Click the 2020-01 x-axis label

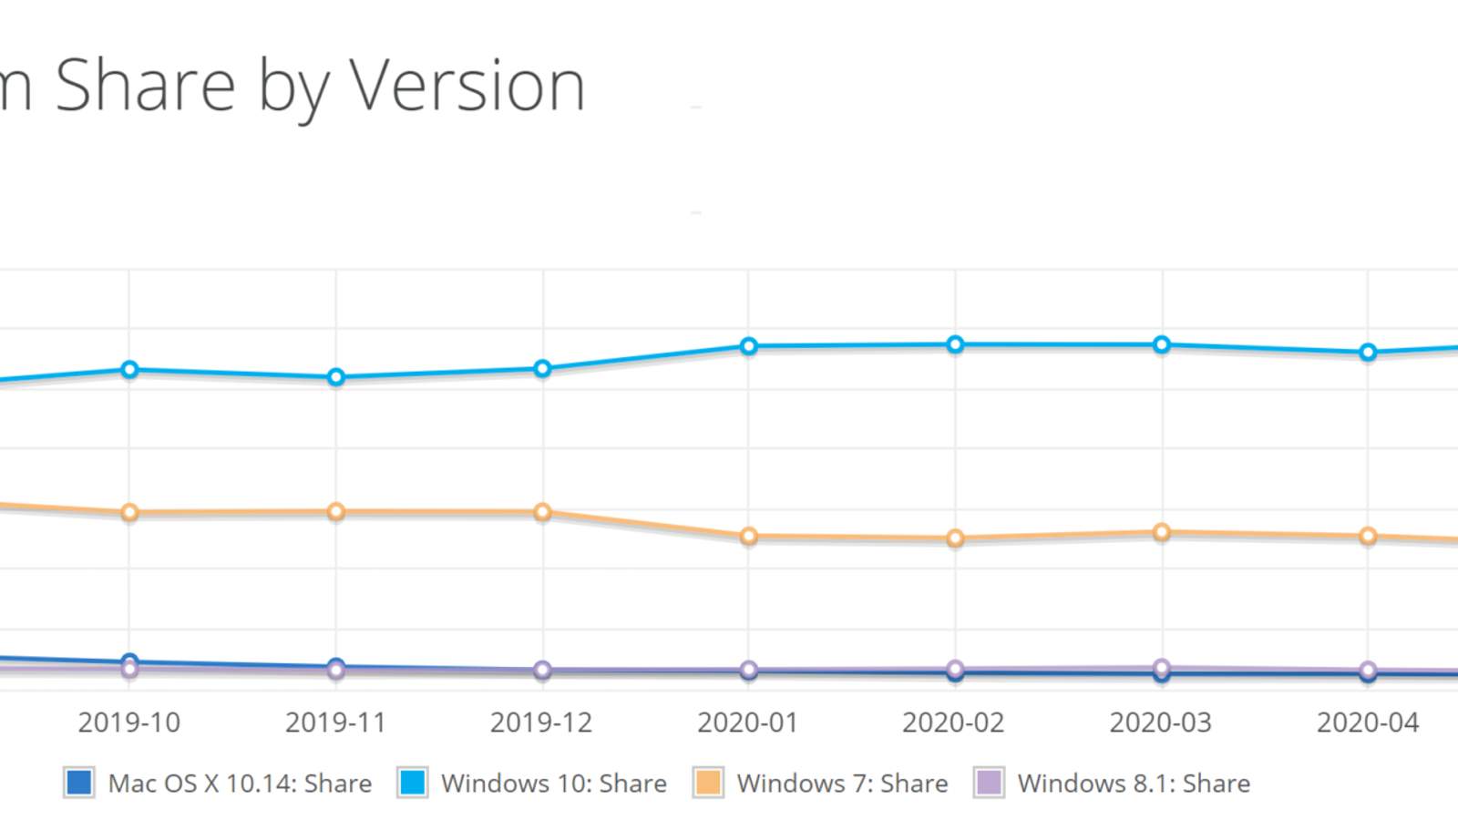click(748, 723)
